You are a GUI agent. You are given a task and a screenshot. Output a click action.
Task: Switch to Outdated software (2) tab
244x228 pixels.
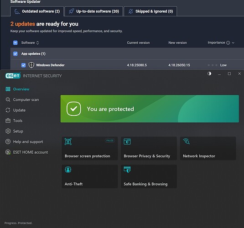tap(37, 11)
